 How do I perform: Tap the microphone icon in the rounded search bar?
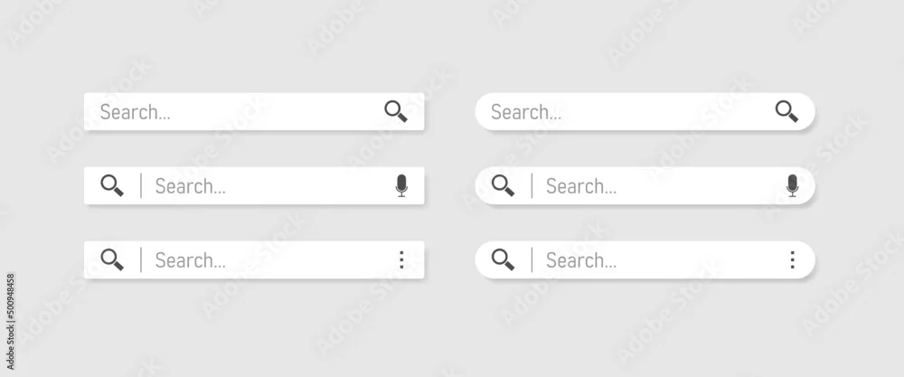[x=792, y=185]
